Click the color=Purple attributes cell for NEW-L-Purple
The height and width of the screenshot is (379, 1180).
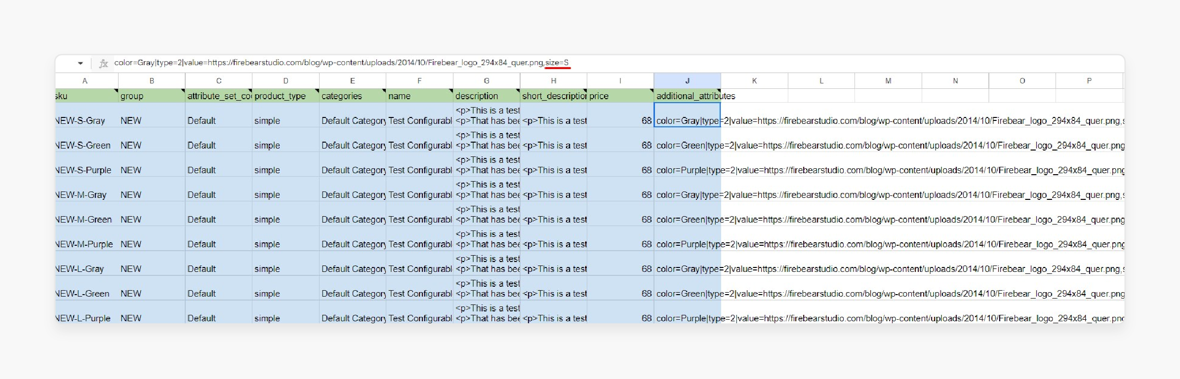click(x=688, y=312)
